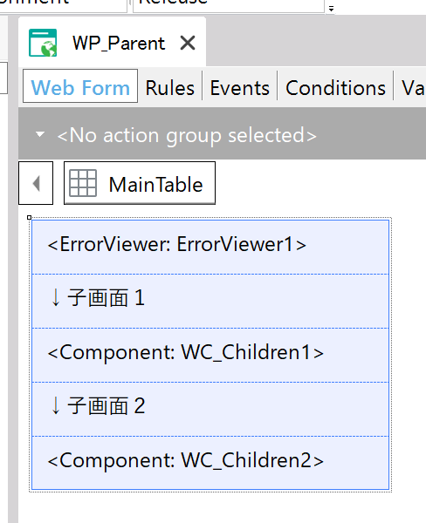Select the WC_Children2 component
Screen dimensions: 426x523
coord(210,463)
